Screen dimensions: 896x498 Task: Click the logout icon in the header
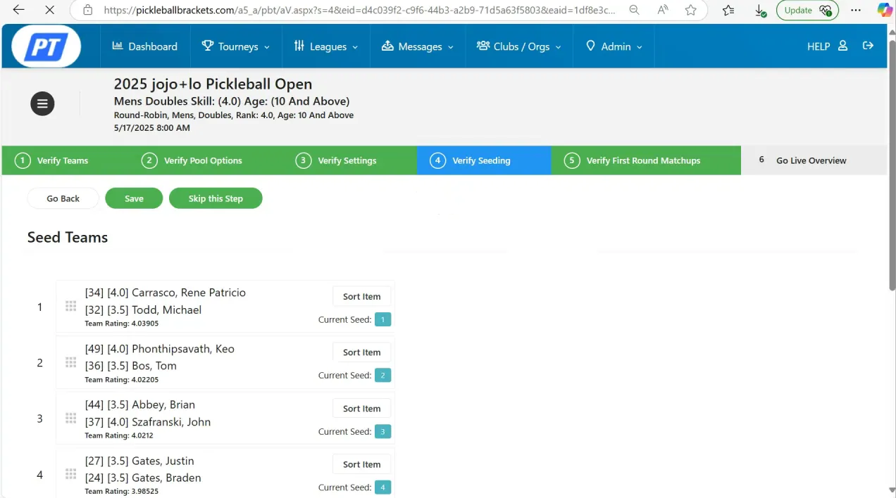click(x=868, y=46)
